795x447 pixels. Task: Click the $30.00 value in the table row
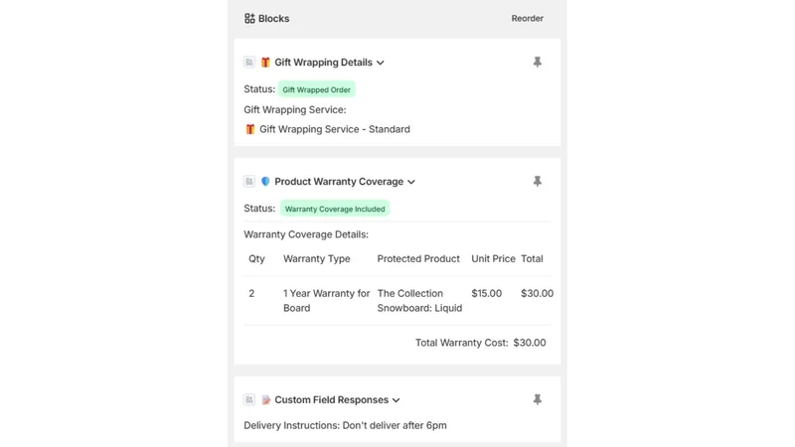[537, 293]
